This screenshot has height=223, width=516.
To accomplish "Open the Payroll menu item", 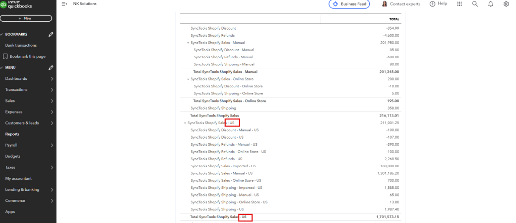I will (11, 145).
